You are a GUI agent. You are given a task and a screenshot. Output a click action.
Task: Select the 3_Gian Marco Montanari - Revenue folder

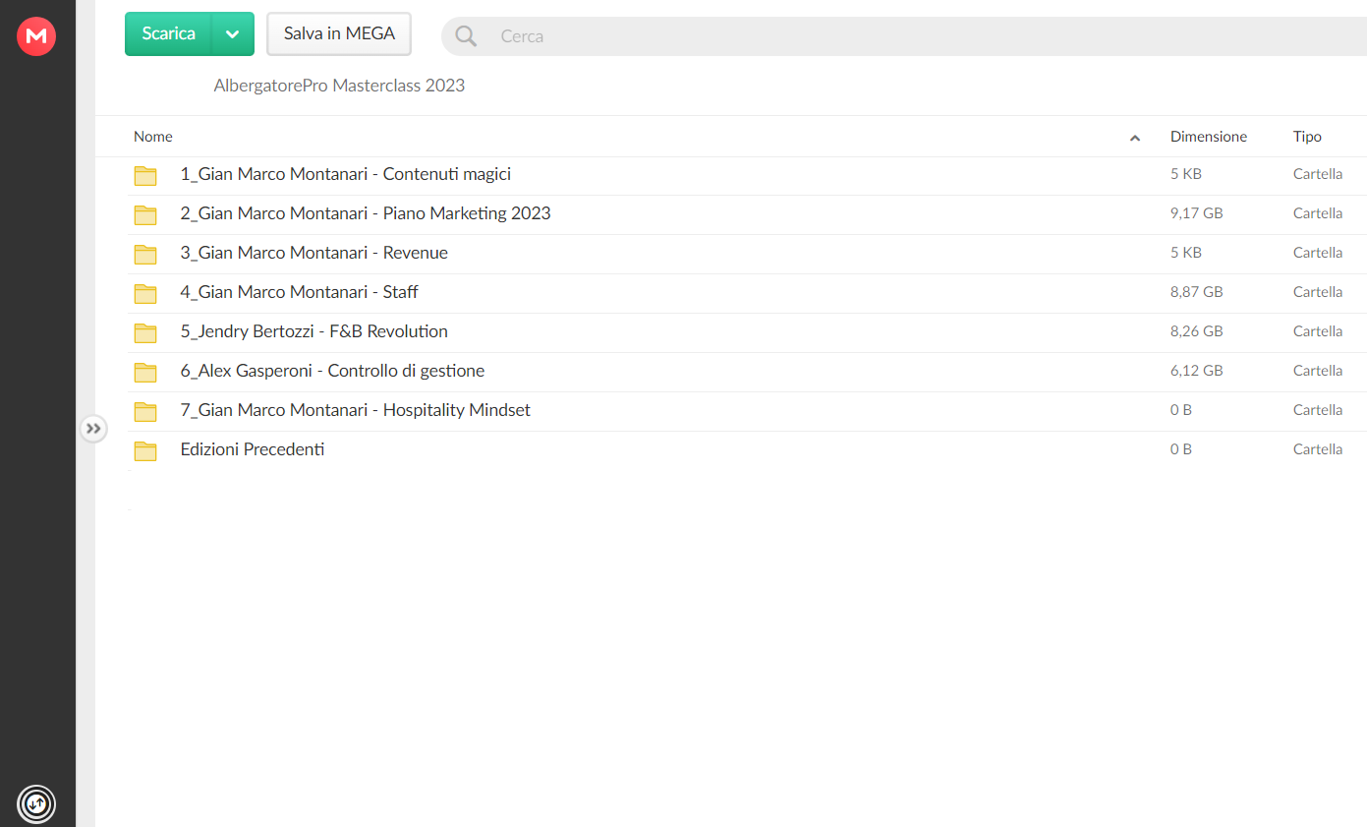(x=747, y=254)
